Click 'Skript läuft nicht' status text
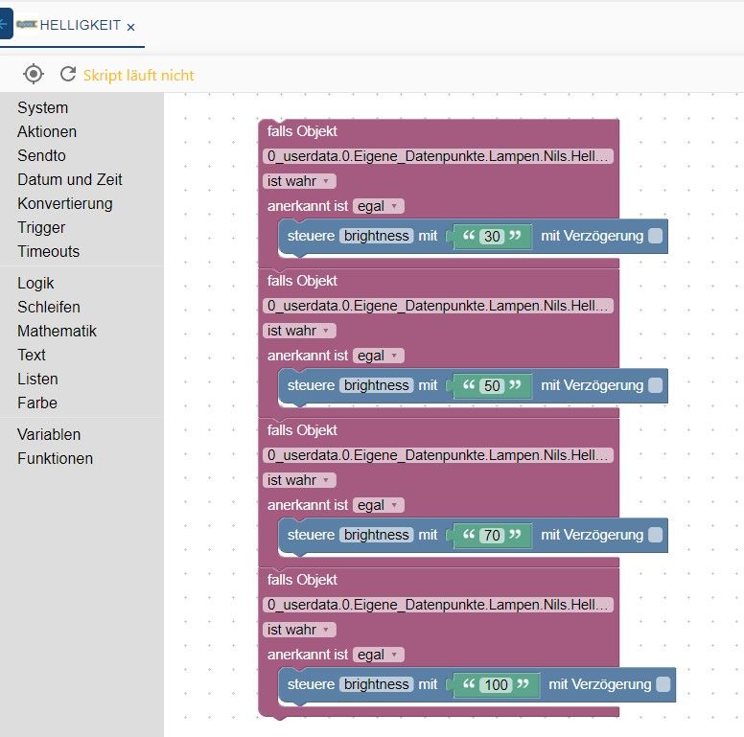 [139, 75]
